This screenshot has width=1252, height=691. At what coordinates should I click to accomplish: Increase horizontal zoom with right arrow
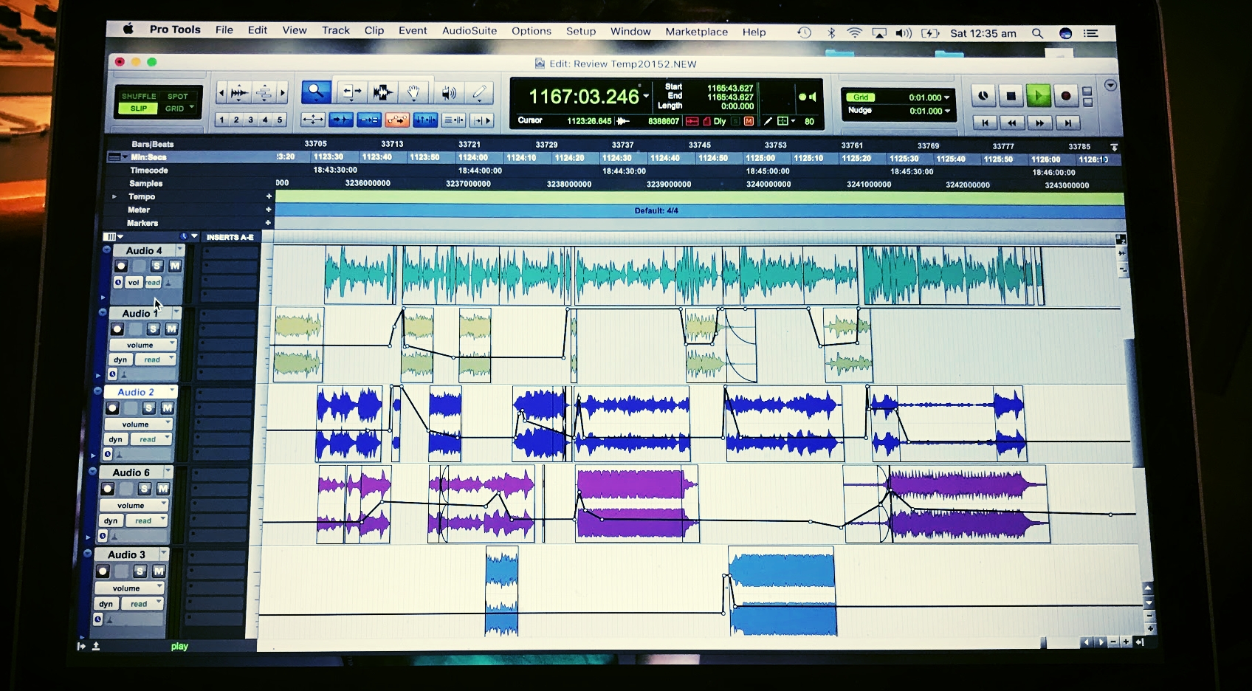click(283, 93)
